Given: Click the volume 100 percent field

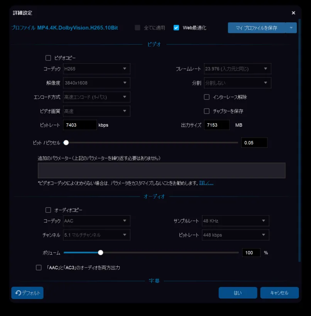Looking at the screenshot, I should (x=251, y=253).
